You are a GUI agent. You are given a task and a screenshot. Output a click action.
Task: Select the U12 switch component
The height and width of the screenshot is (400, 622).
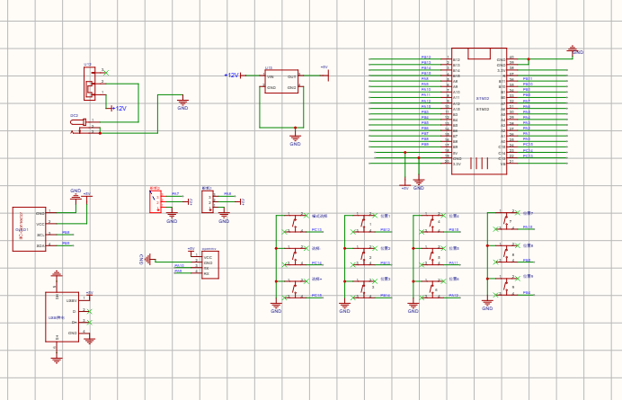tap(89, 84)
